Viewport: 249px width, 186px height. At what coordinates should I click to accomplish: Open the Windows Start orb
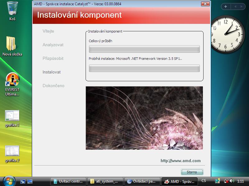pos(9,181)
